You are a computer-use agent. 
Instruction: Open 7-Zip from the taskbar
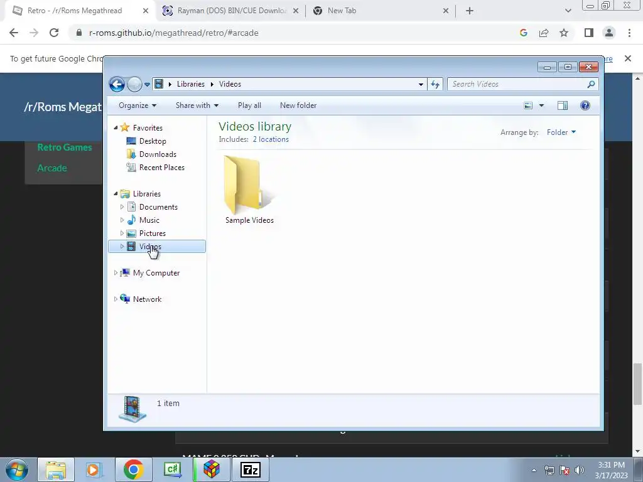[251, 469]
